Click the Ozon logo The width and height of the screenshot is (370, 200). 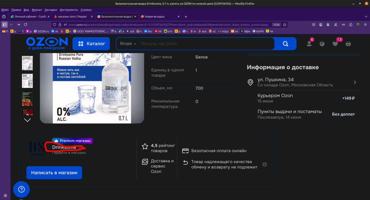[47, 44]
